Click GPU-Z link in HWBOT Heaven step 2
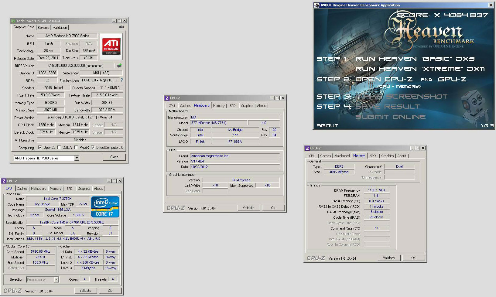Screen dimensions: 496x297 coord(452,79)
